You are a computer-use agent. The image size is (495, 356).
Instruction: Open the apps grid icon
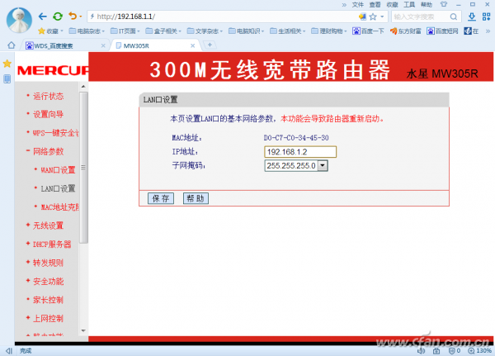[x=486, y=17]
